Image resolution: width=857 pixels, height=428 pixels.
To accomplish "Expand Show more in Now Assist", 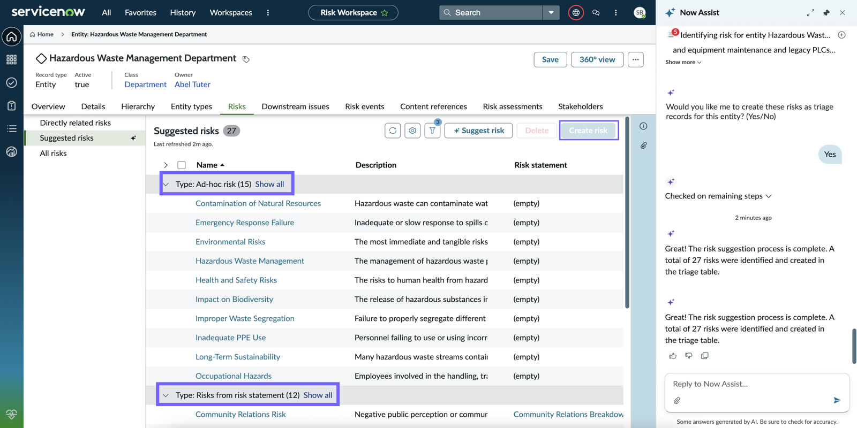I will pos(683,62).
